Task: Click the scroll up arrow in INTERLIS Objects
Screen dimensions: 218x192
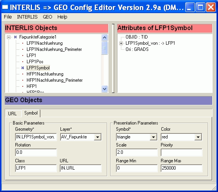Action: 104,37
